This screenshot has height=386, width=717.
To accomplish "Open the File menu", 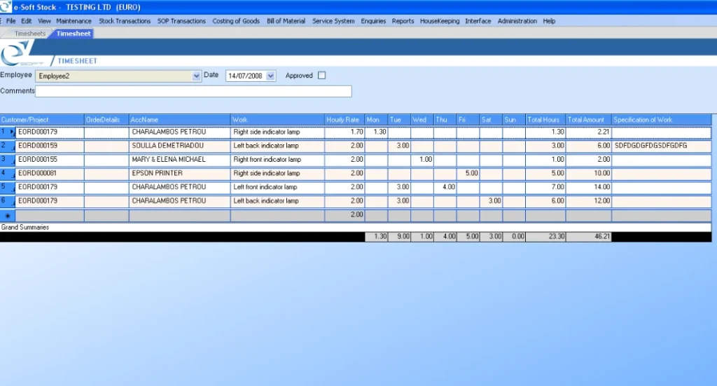I will [x=11, y=21].
